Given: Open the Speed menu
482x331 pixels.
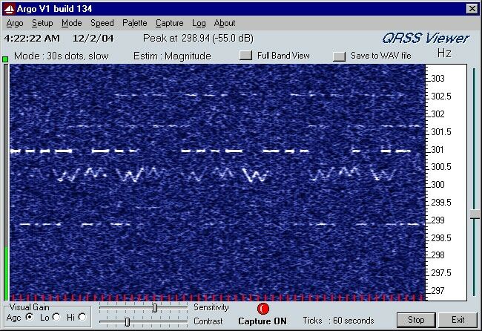Looking at the screenshot, I should (x=102, y=23).
